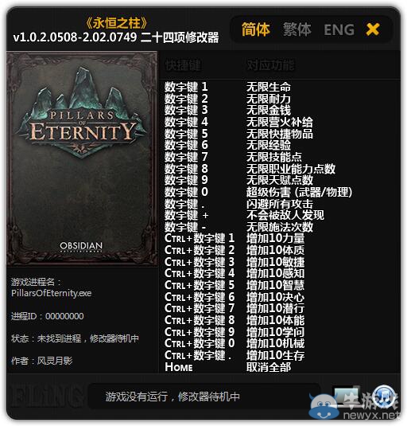Toggle the 无限经验 option
Image resolution: width=407 pixels, height=426 pixels.
(x=269, y=145)
